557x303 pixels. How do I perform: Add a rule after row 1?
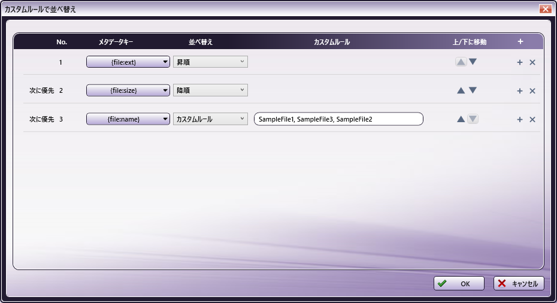(520, 62)
